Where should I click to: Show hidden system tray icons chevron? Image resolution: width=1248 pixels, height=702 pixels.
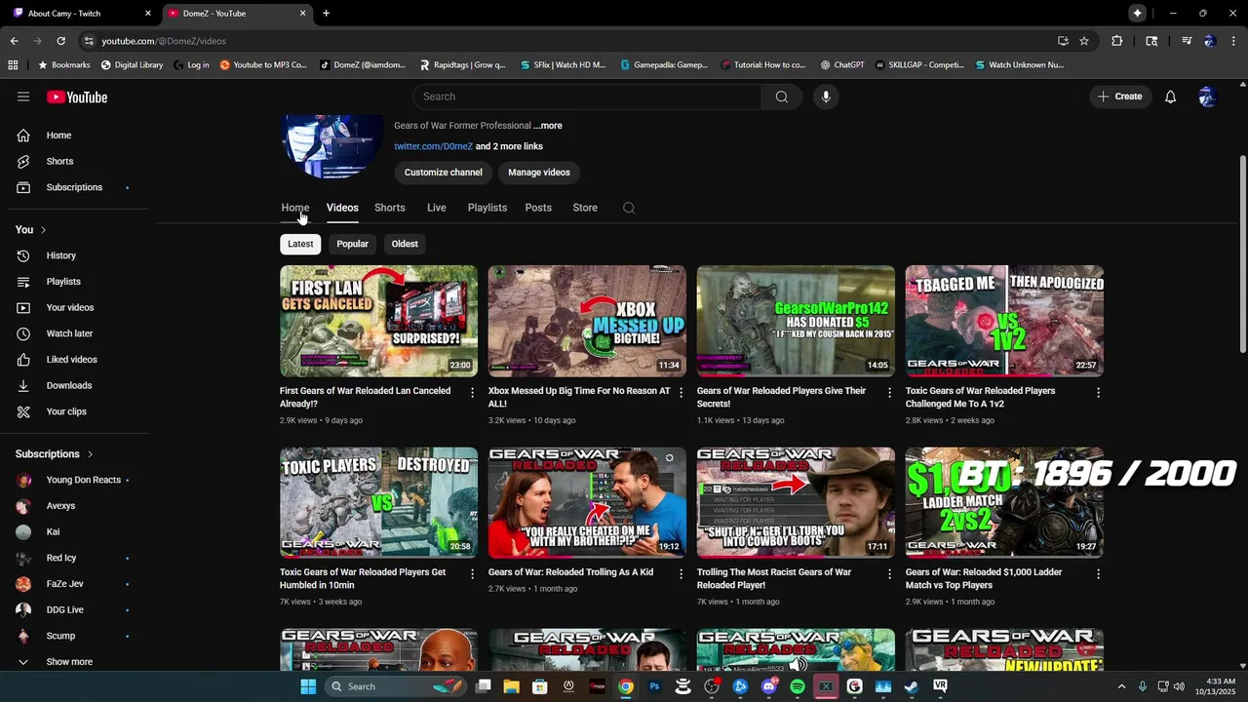click(1121, 686)
